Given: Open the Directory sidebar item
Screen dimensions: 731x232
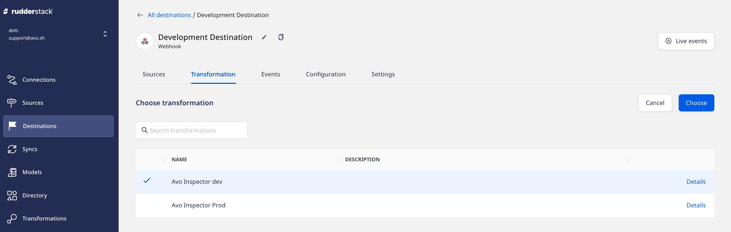Looking at the screenshot, I should pos(35,196).
